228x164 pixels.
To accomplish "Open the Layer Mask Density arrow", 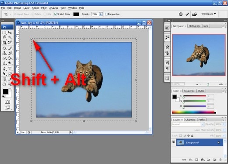I will click(x=224, y=130).
